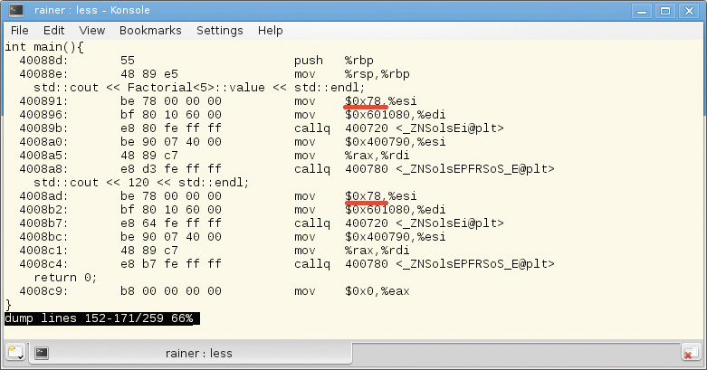Open the Edit menu
Viewport: 707px width, 370px height.
point(54,31)
